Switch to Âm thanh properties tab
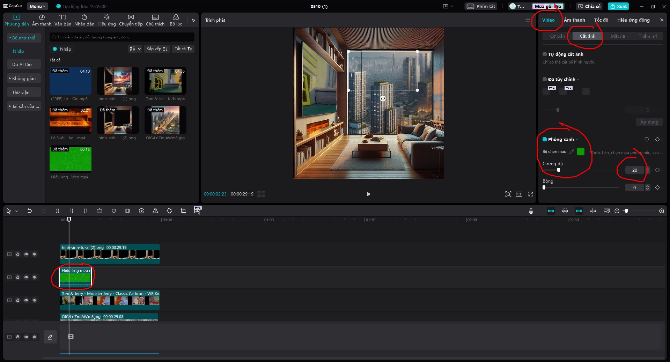Image resolution: width=670 pixels, height=362 pixels. click(574, 20)
